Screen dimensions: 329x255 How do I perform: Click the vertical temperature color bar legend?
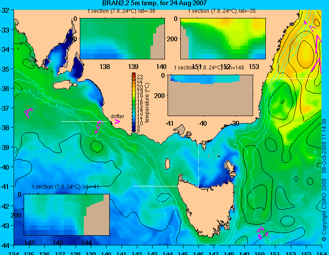[134, 102]
